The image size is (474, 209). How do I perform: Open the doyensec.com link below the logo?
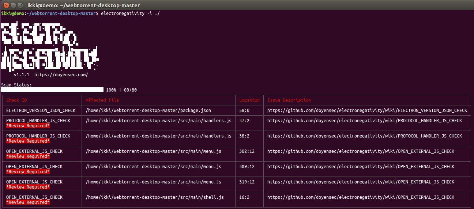[61, 74]
